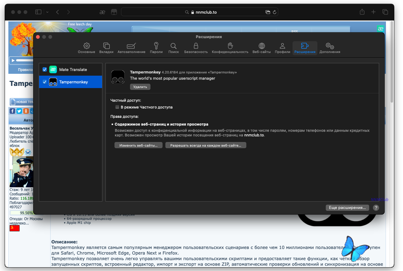Click the Описание: heading on the page
Image resolution: width=403 pixels, height=271 pixels.
[x=64, y=242]
